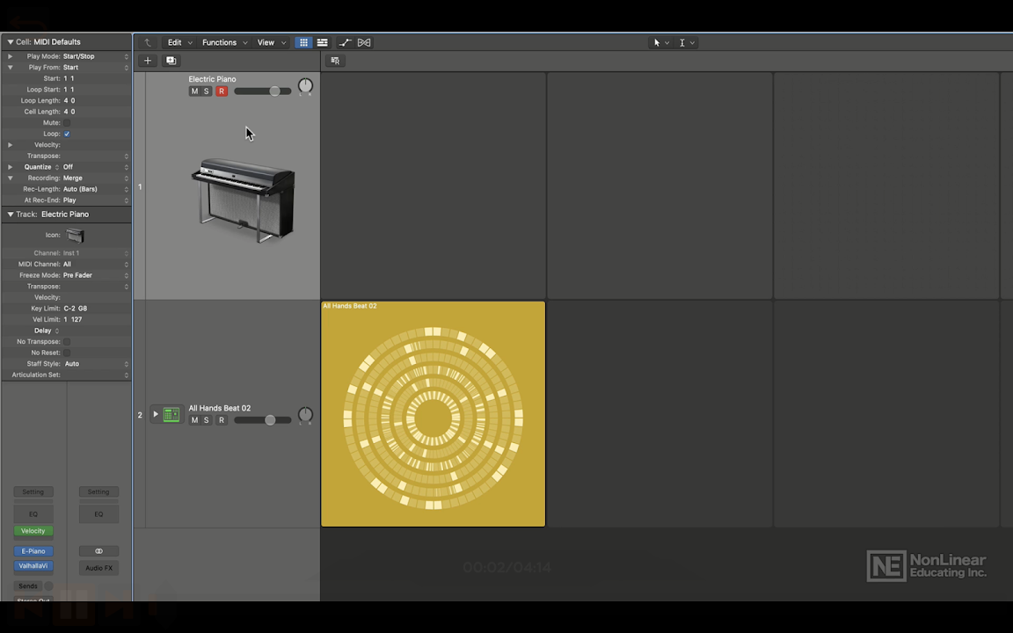Open the Functions menu
Screen dimensions: 1013x633
pos(220,42)
